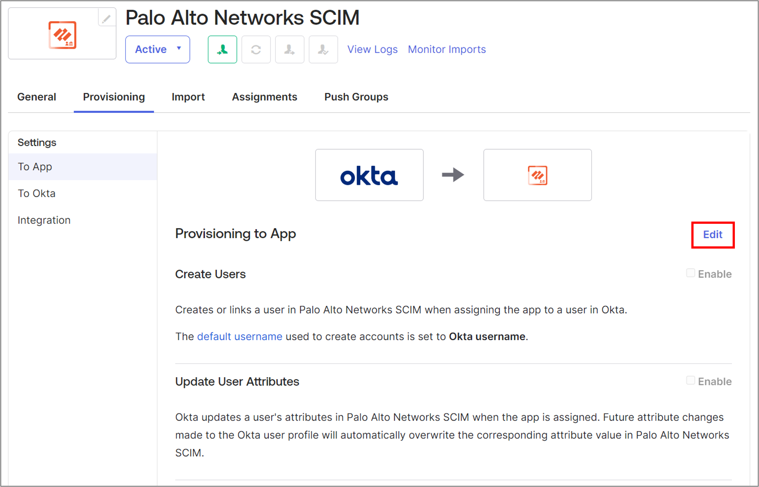Click the Palo Alto target app logo box
The image size is (759, 487).
[x=538, y=175]
